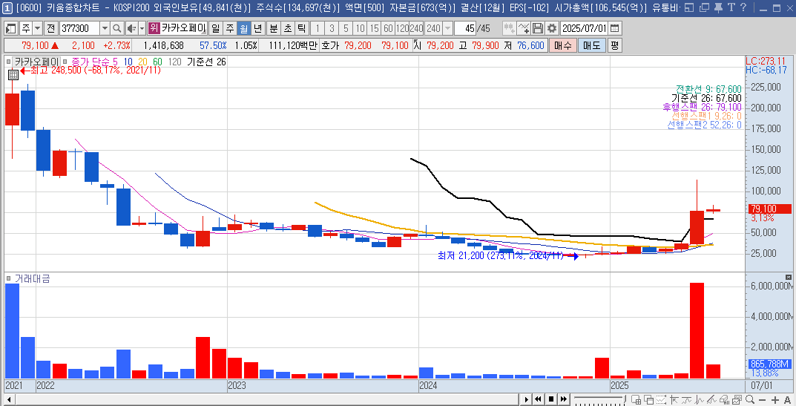Click the minus zoom out icon
This screenshot has height=406, width=796.
(763, 400)
